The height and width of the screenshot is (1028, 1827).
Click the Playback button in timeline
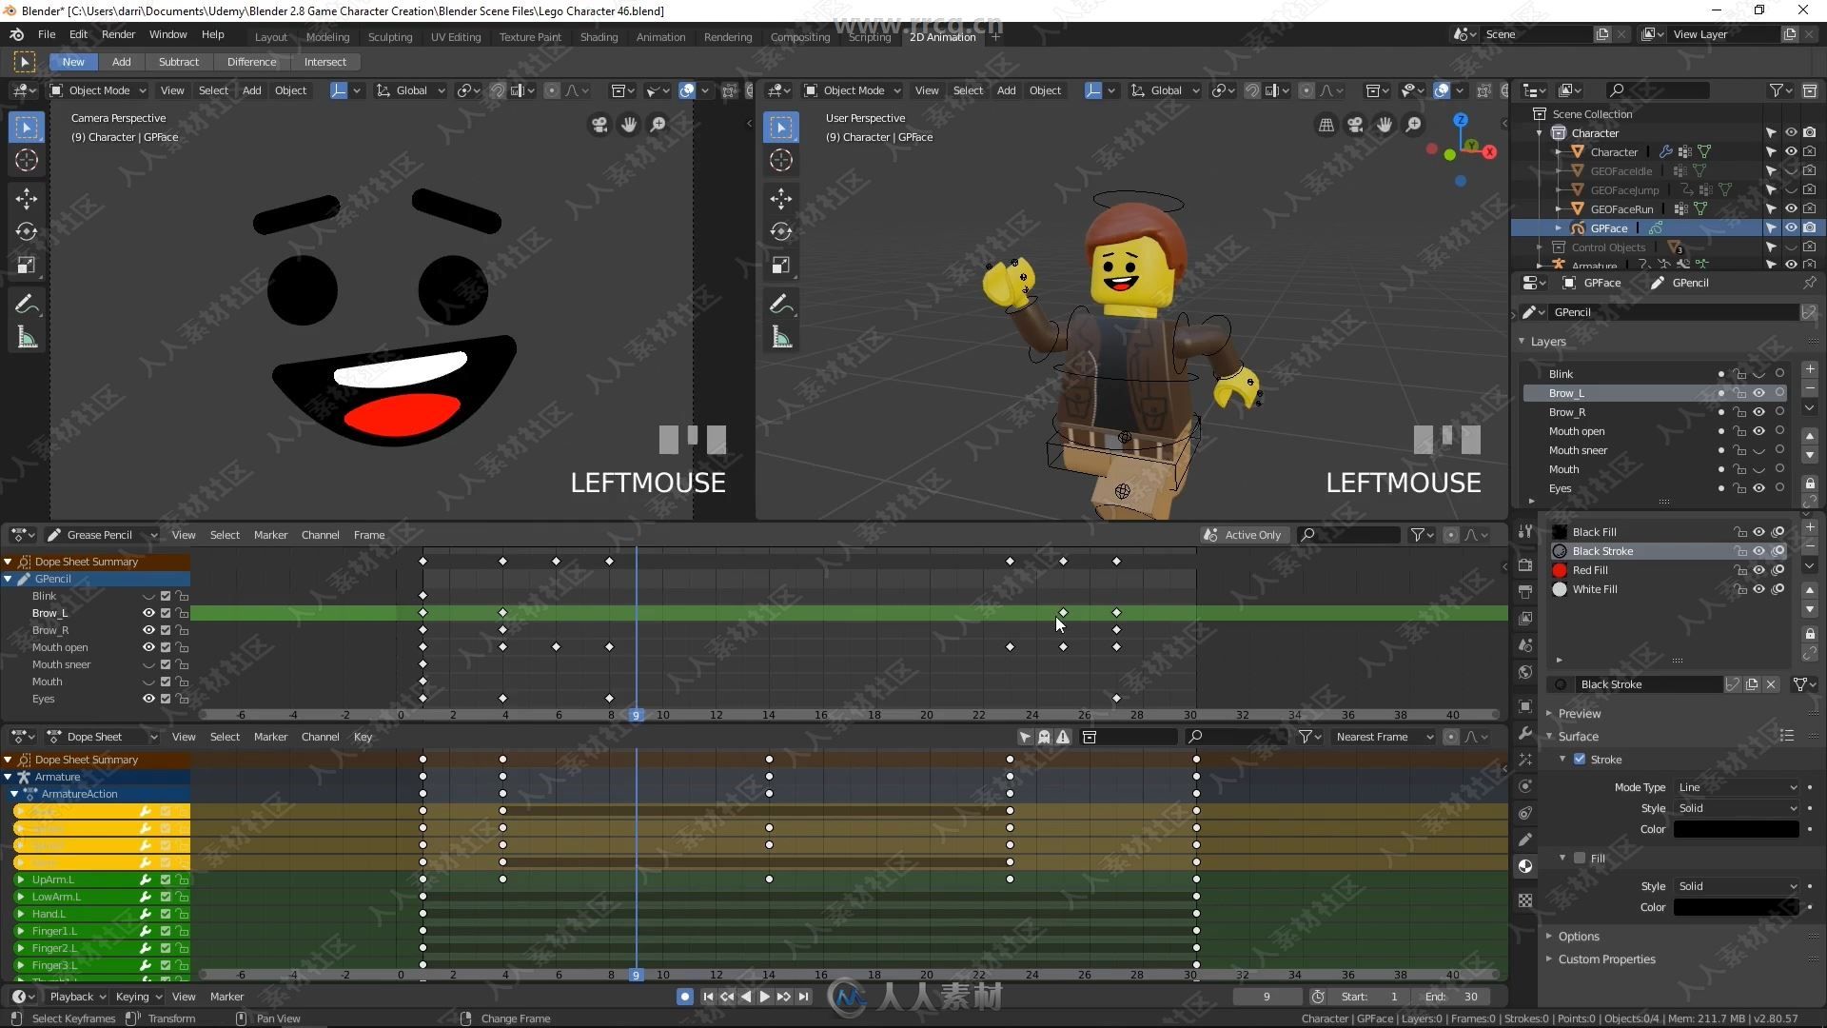77,997
